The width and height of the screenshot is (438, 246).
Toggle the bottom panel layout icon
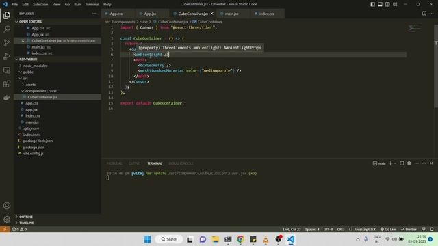click(381, 4)
